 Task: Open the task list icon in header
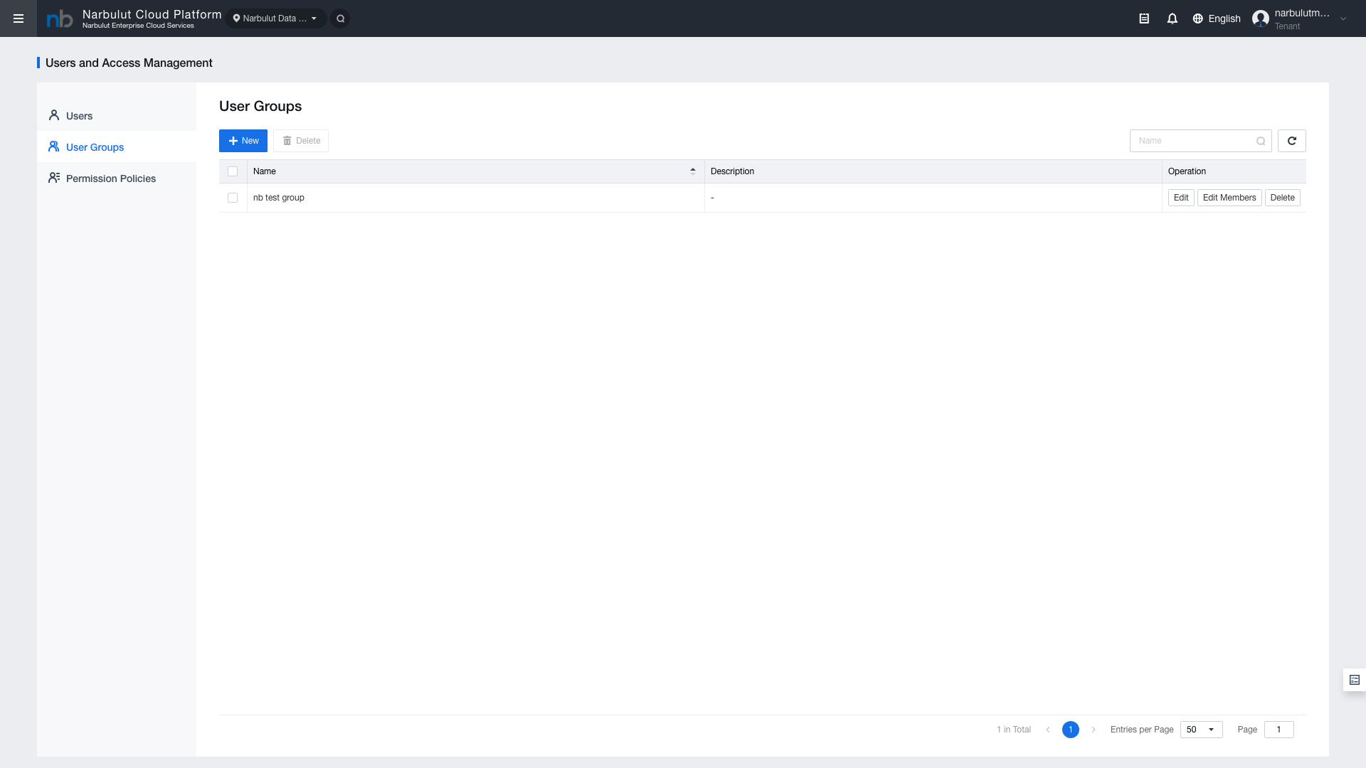1144,18
